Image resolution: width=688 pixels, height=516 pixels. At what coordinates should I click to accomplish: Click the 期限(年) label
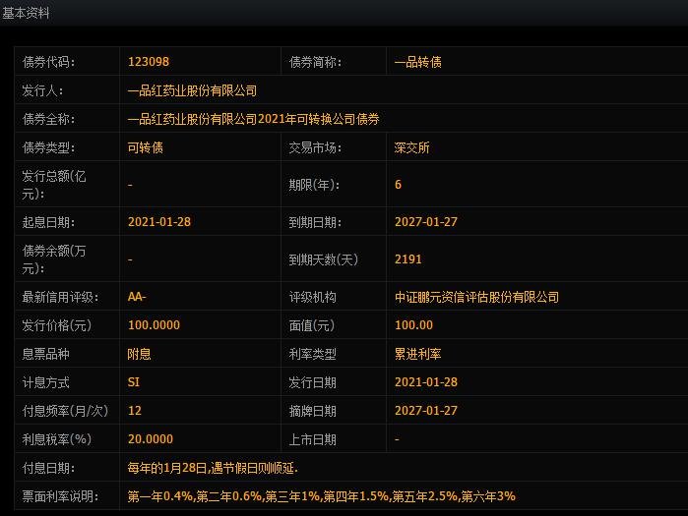314,185
